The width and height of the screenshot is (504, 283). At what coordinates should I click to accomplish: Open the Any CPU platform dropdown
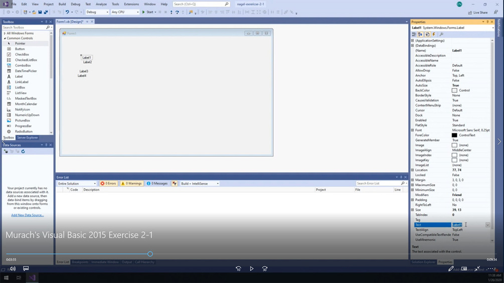125,12
